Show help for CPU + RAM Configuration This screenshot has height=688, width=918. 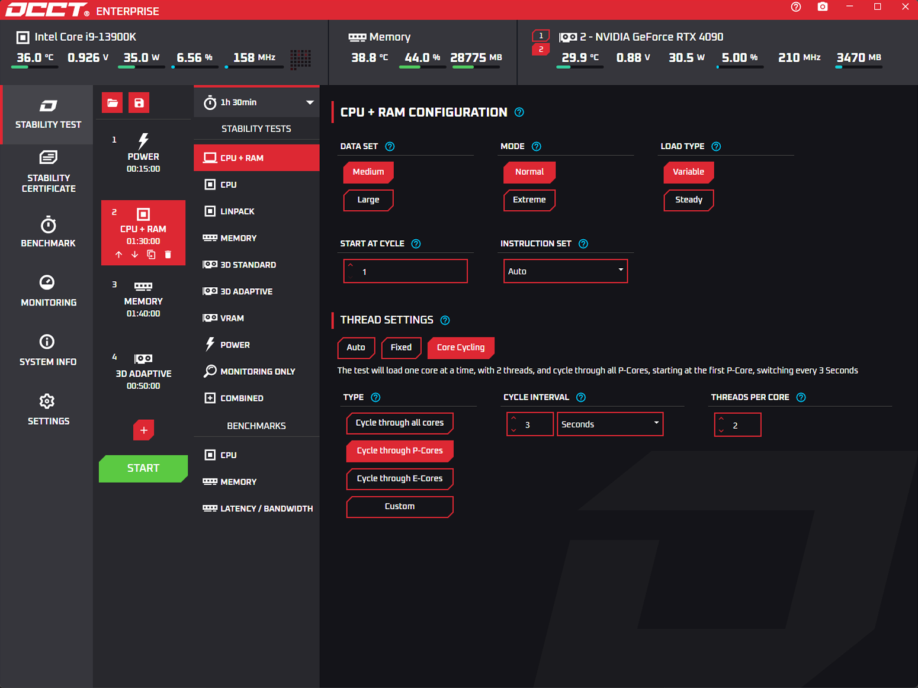click(x=519, y=112)
